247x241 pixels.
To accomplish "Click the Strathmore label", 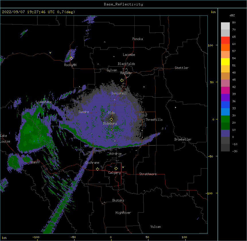I will (148, 174).
